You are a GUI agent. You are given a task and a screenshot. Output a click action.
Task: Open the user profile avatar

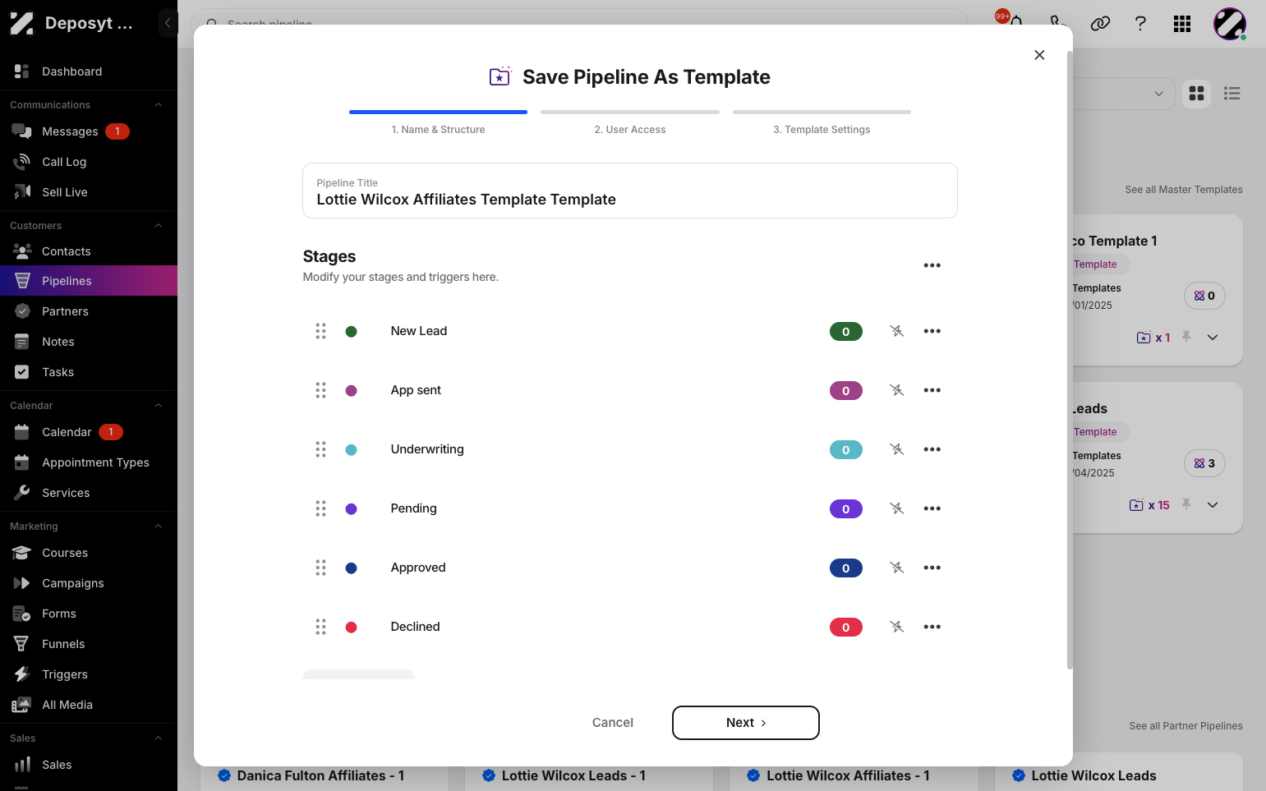1230,24
